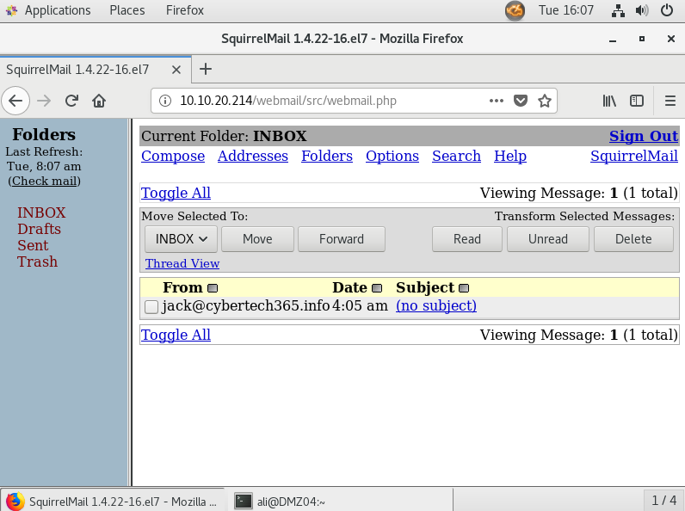
Task: Open page actions three-dot menu
Action: coord(497,101)
